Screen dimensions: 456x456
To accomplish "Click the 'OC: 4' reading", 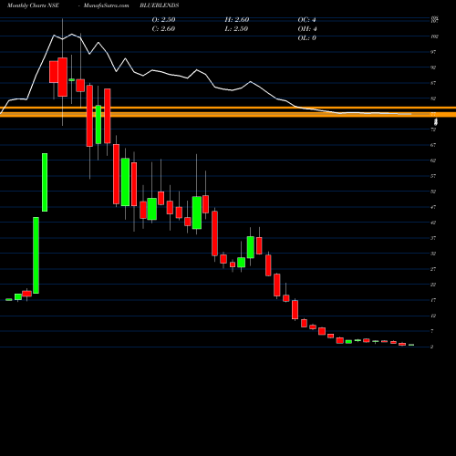I will click(x=306, y=19).
